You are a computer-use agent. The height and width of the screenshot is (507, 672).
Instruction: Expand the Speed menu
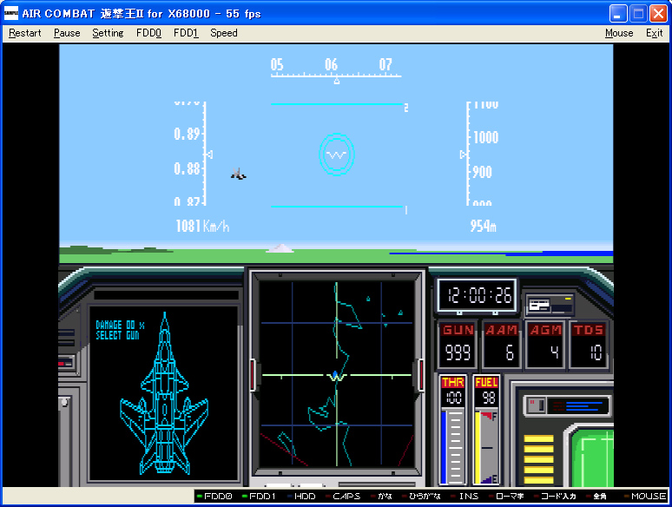pyautogui.click(x=223, y=33)
